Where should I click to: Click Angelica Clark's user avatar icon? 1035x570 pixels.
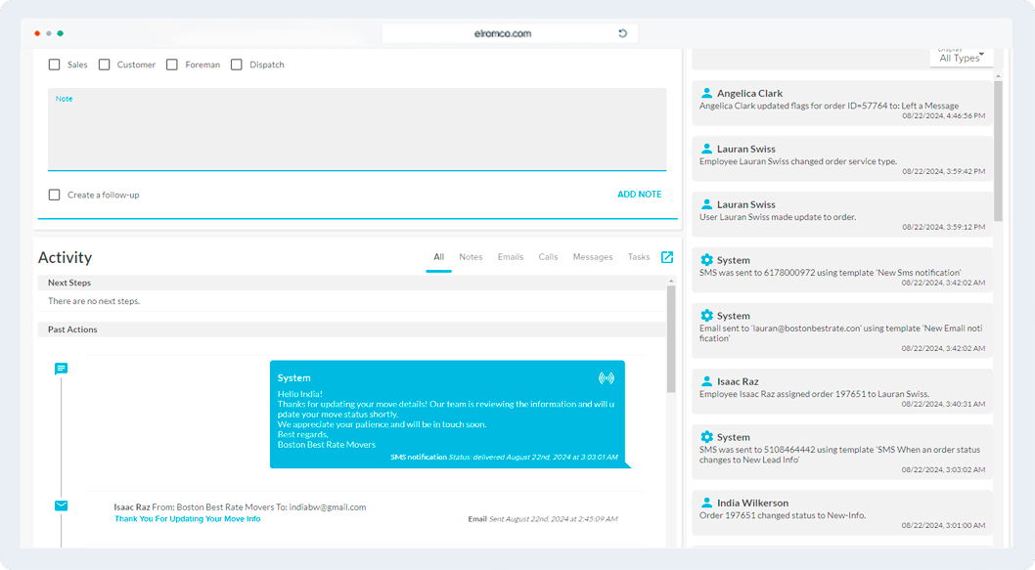pos(706,93)
